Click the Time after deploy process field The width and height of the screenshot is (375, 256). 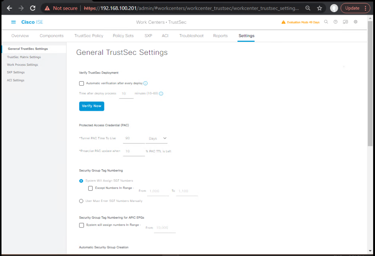click(x=126, y=94)
